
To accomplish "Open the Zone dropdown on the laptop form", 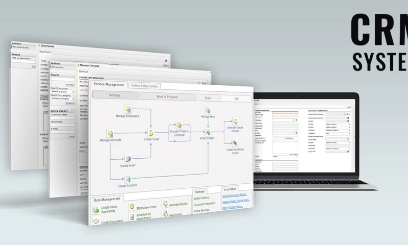I will tap(285, 157).
